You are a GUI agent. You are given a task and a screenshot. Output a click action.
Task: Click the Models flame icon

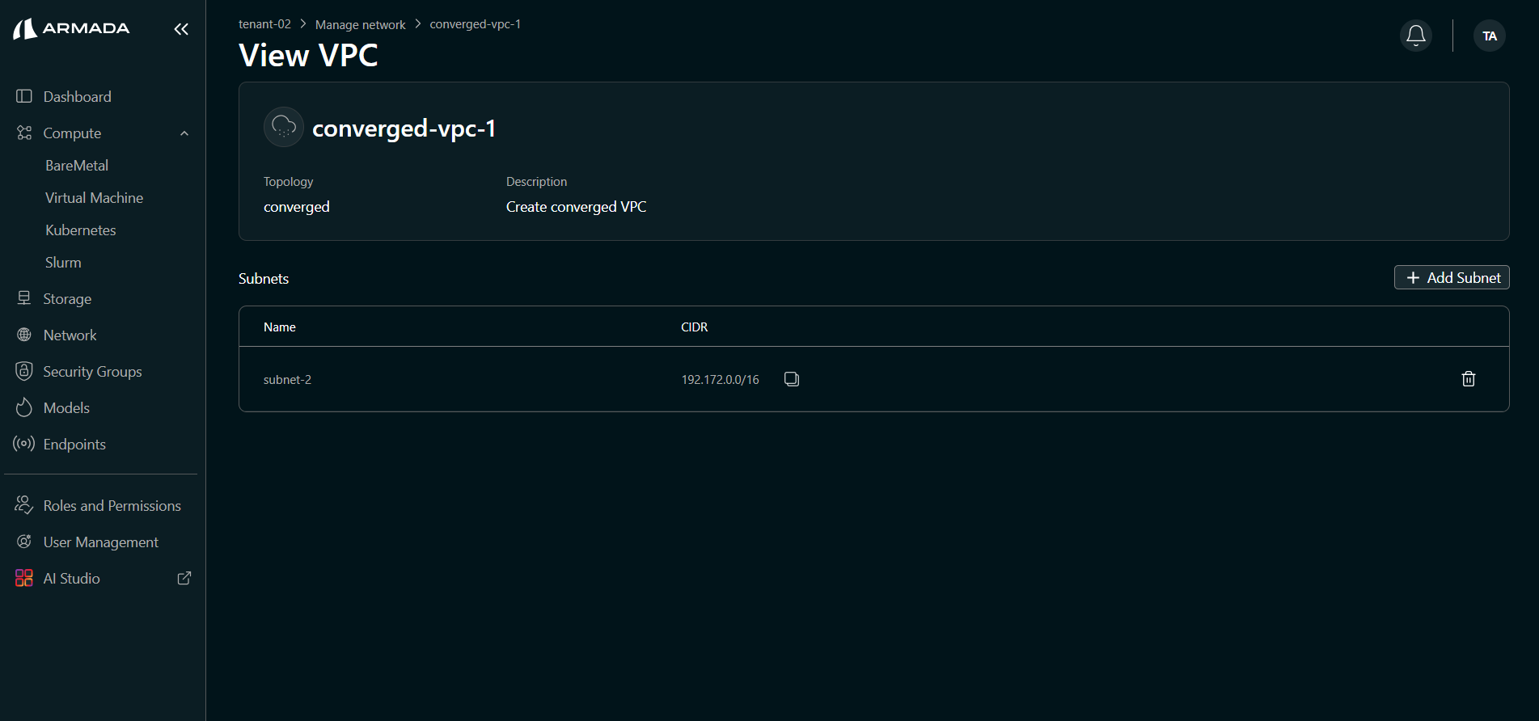[x=24, y=407]
